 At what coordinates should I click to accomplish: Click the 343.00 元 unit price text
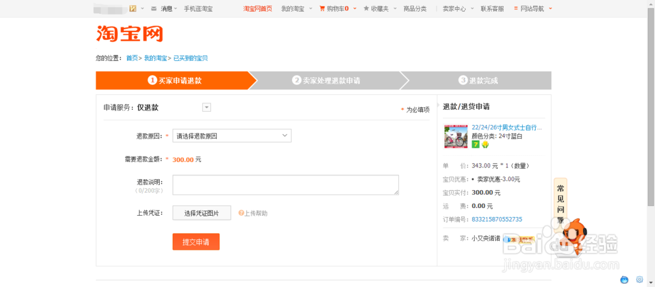(485, 165)
